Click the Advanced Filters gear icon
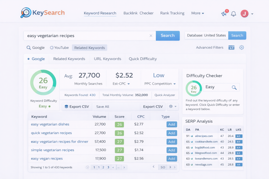The height and width of the screenshot is (179, 269). (x=242, y=47)
